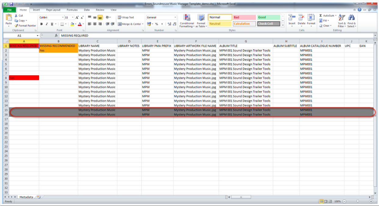Apply Percent Style number format
379x206 pixels.
coord(157,24)
